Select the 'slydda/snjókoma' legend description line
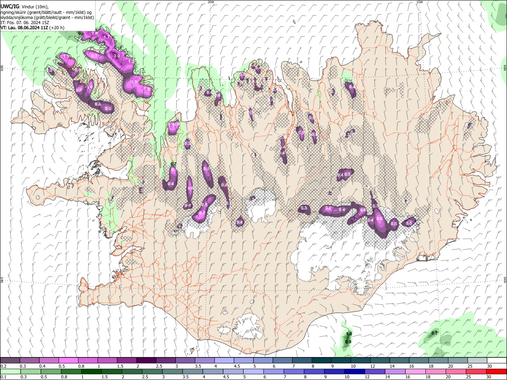The height and width of the screenshot is (380, 507). click(x=48, y=17)
